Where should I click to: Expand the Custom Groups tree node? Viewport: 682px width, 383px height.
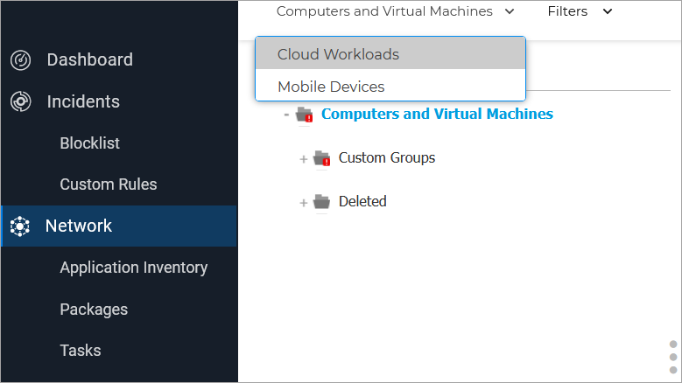(304, 159)
